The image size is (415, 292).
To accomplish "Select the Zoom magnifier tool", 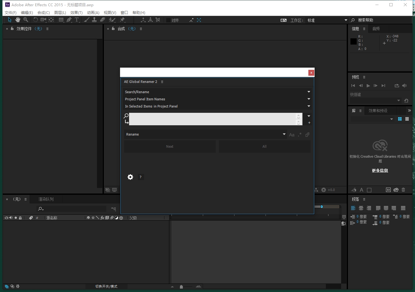I will pyautogui.click(x=26, y=20).
